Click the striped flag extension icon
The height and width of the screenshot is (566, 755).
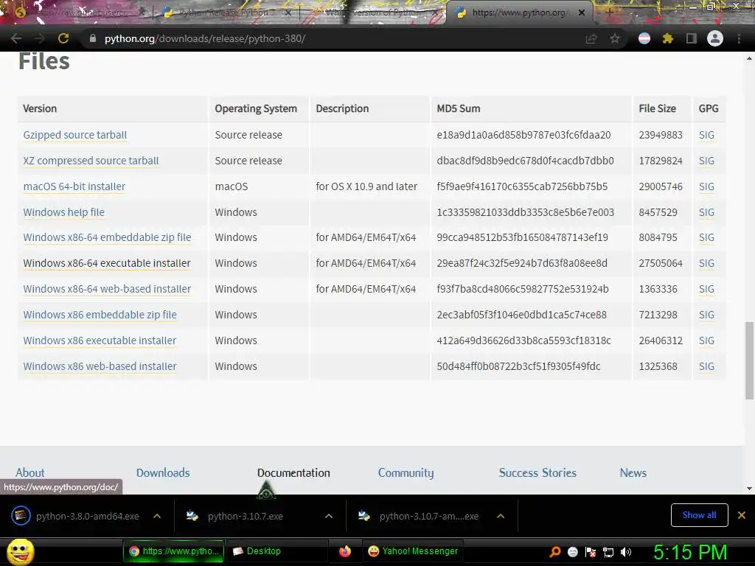644,38
